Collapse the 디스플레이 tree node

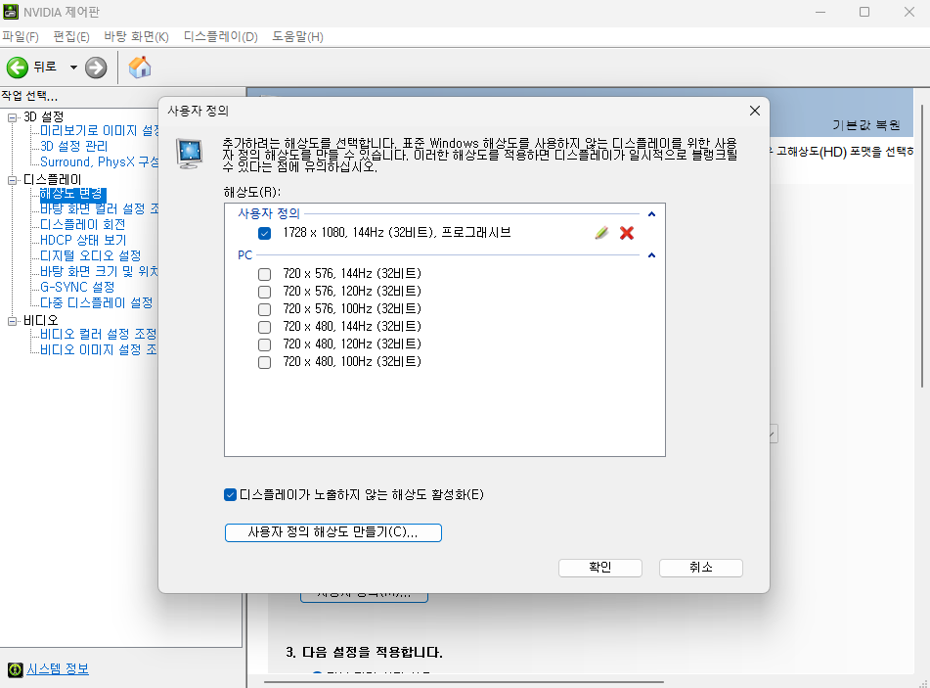point(12,180)
